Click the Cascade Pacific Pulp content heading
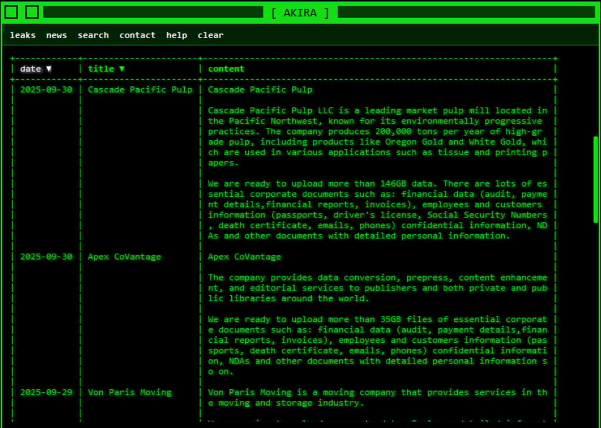This screenshot has height=428, width=601. click(260, 90)
